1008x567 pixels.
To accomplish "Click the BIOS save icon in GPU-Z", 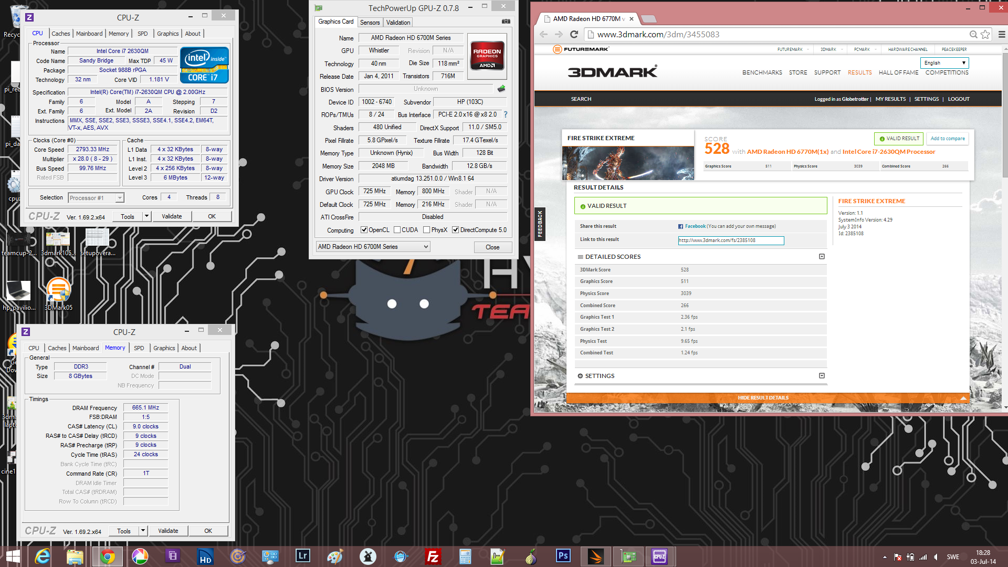I will point(501,89).
